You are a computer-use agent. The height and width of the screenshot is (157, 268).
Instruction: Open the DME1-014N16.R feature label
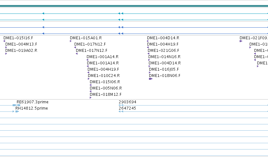click(x=164, y=57)
